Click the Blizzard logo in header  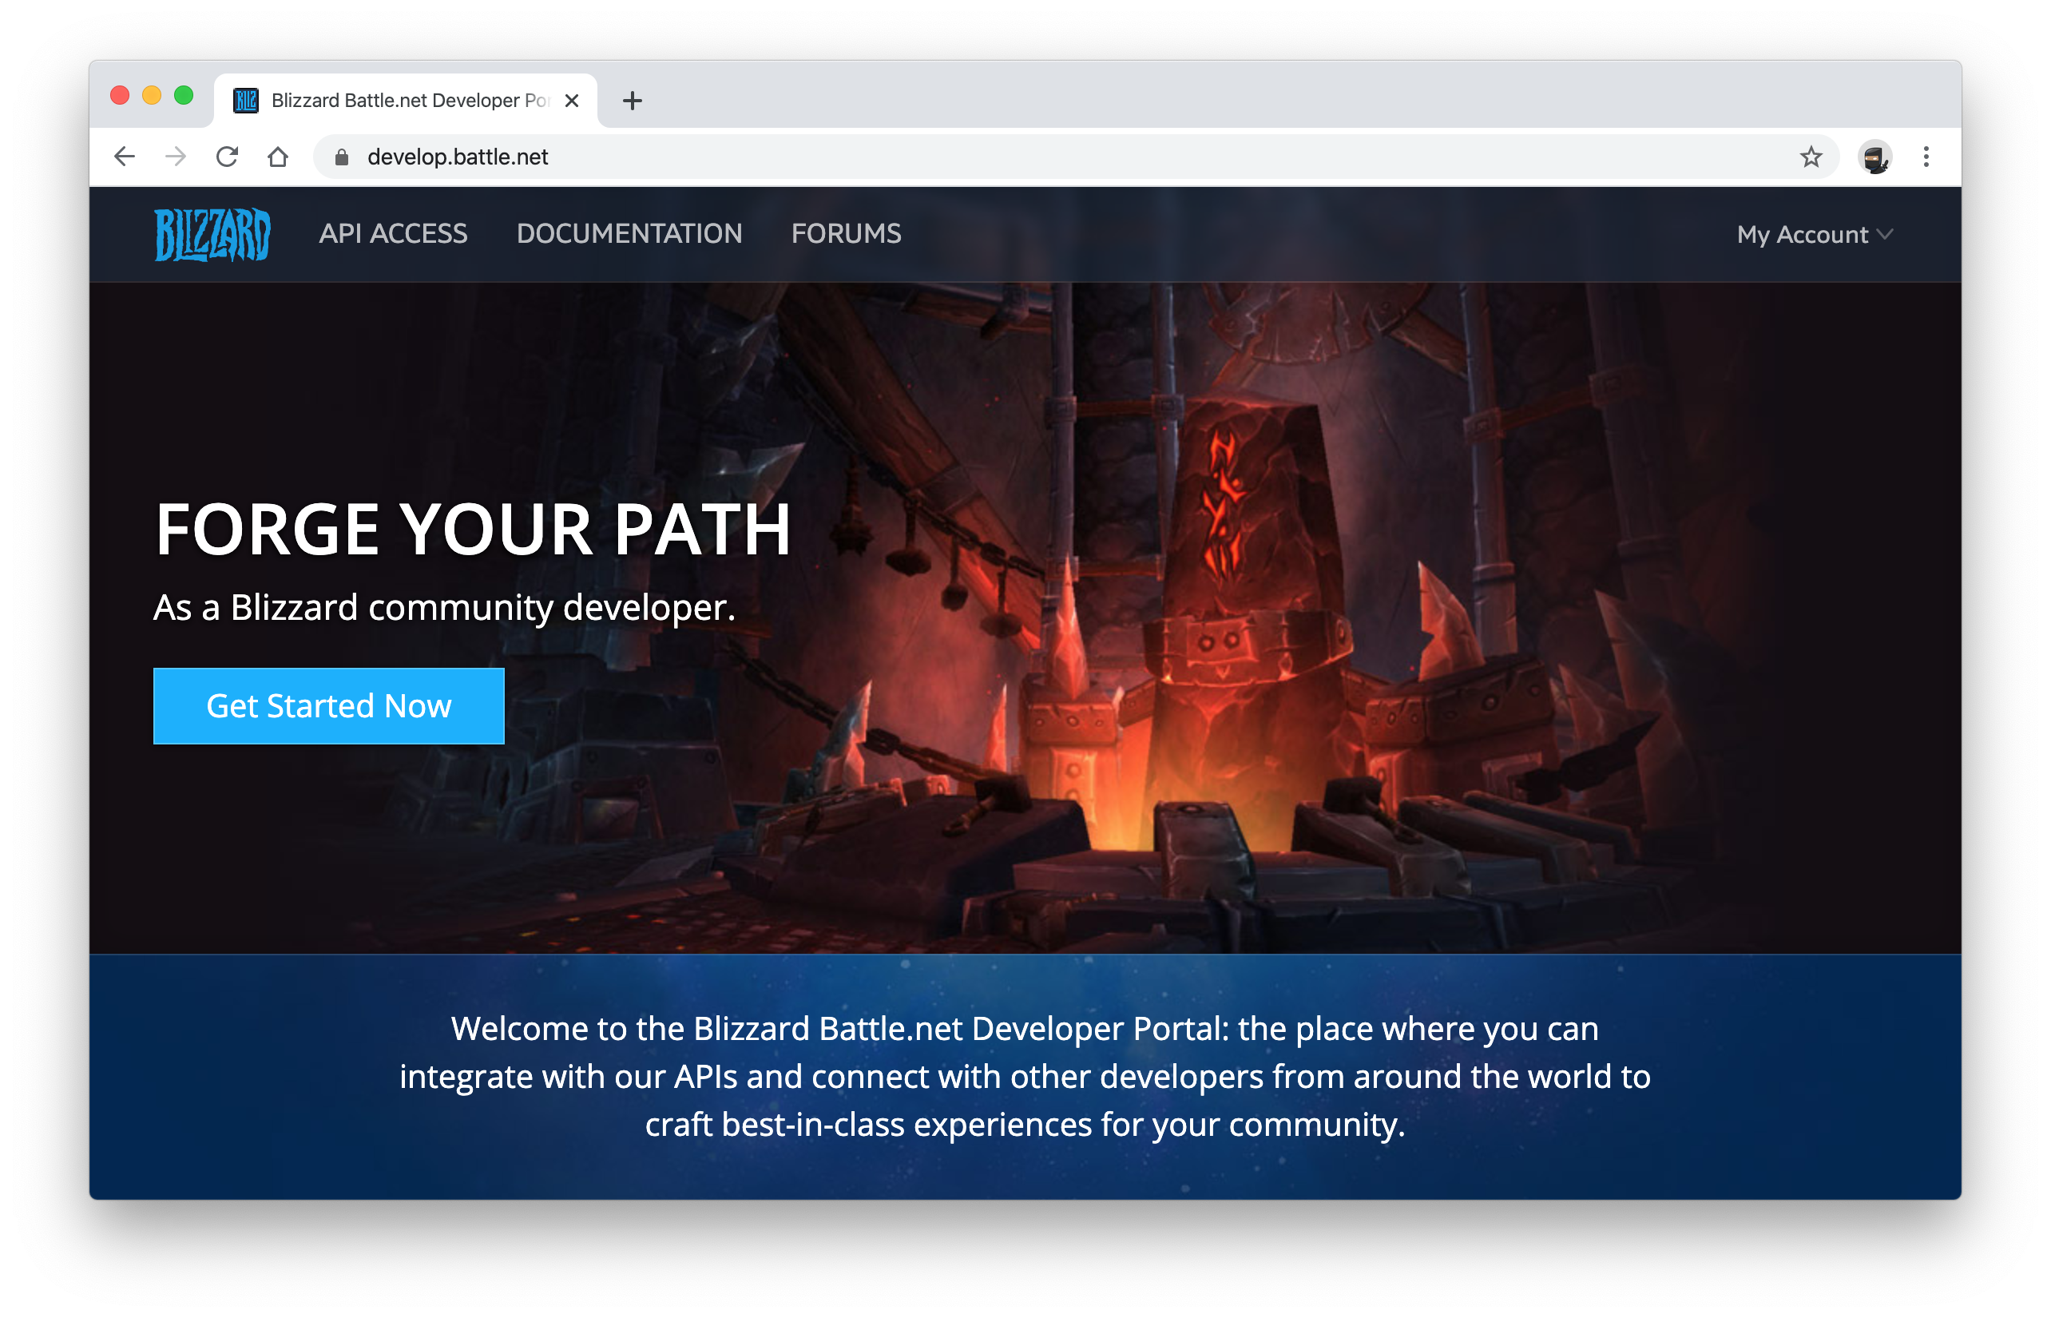click(212, 233)
